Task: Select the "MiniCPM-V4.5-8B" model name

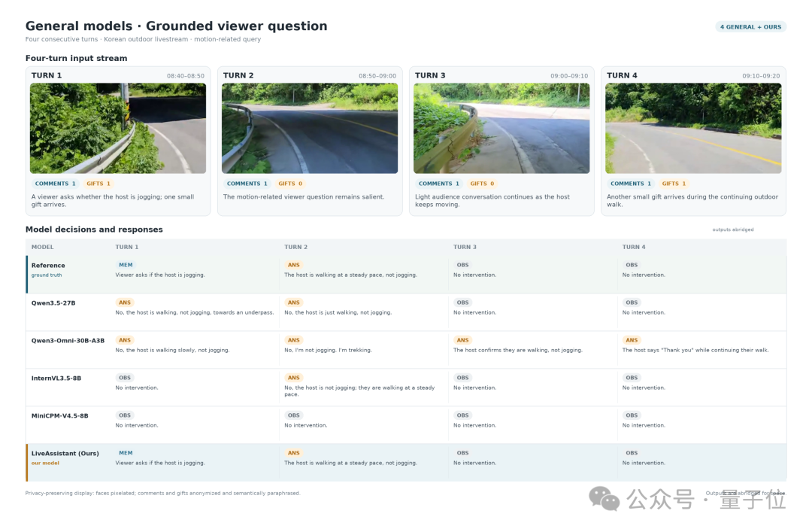Action: [x=60, y=416]
